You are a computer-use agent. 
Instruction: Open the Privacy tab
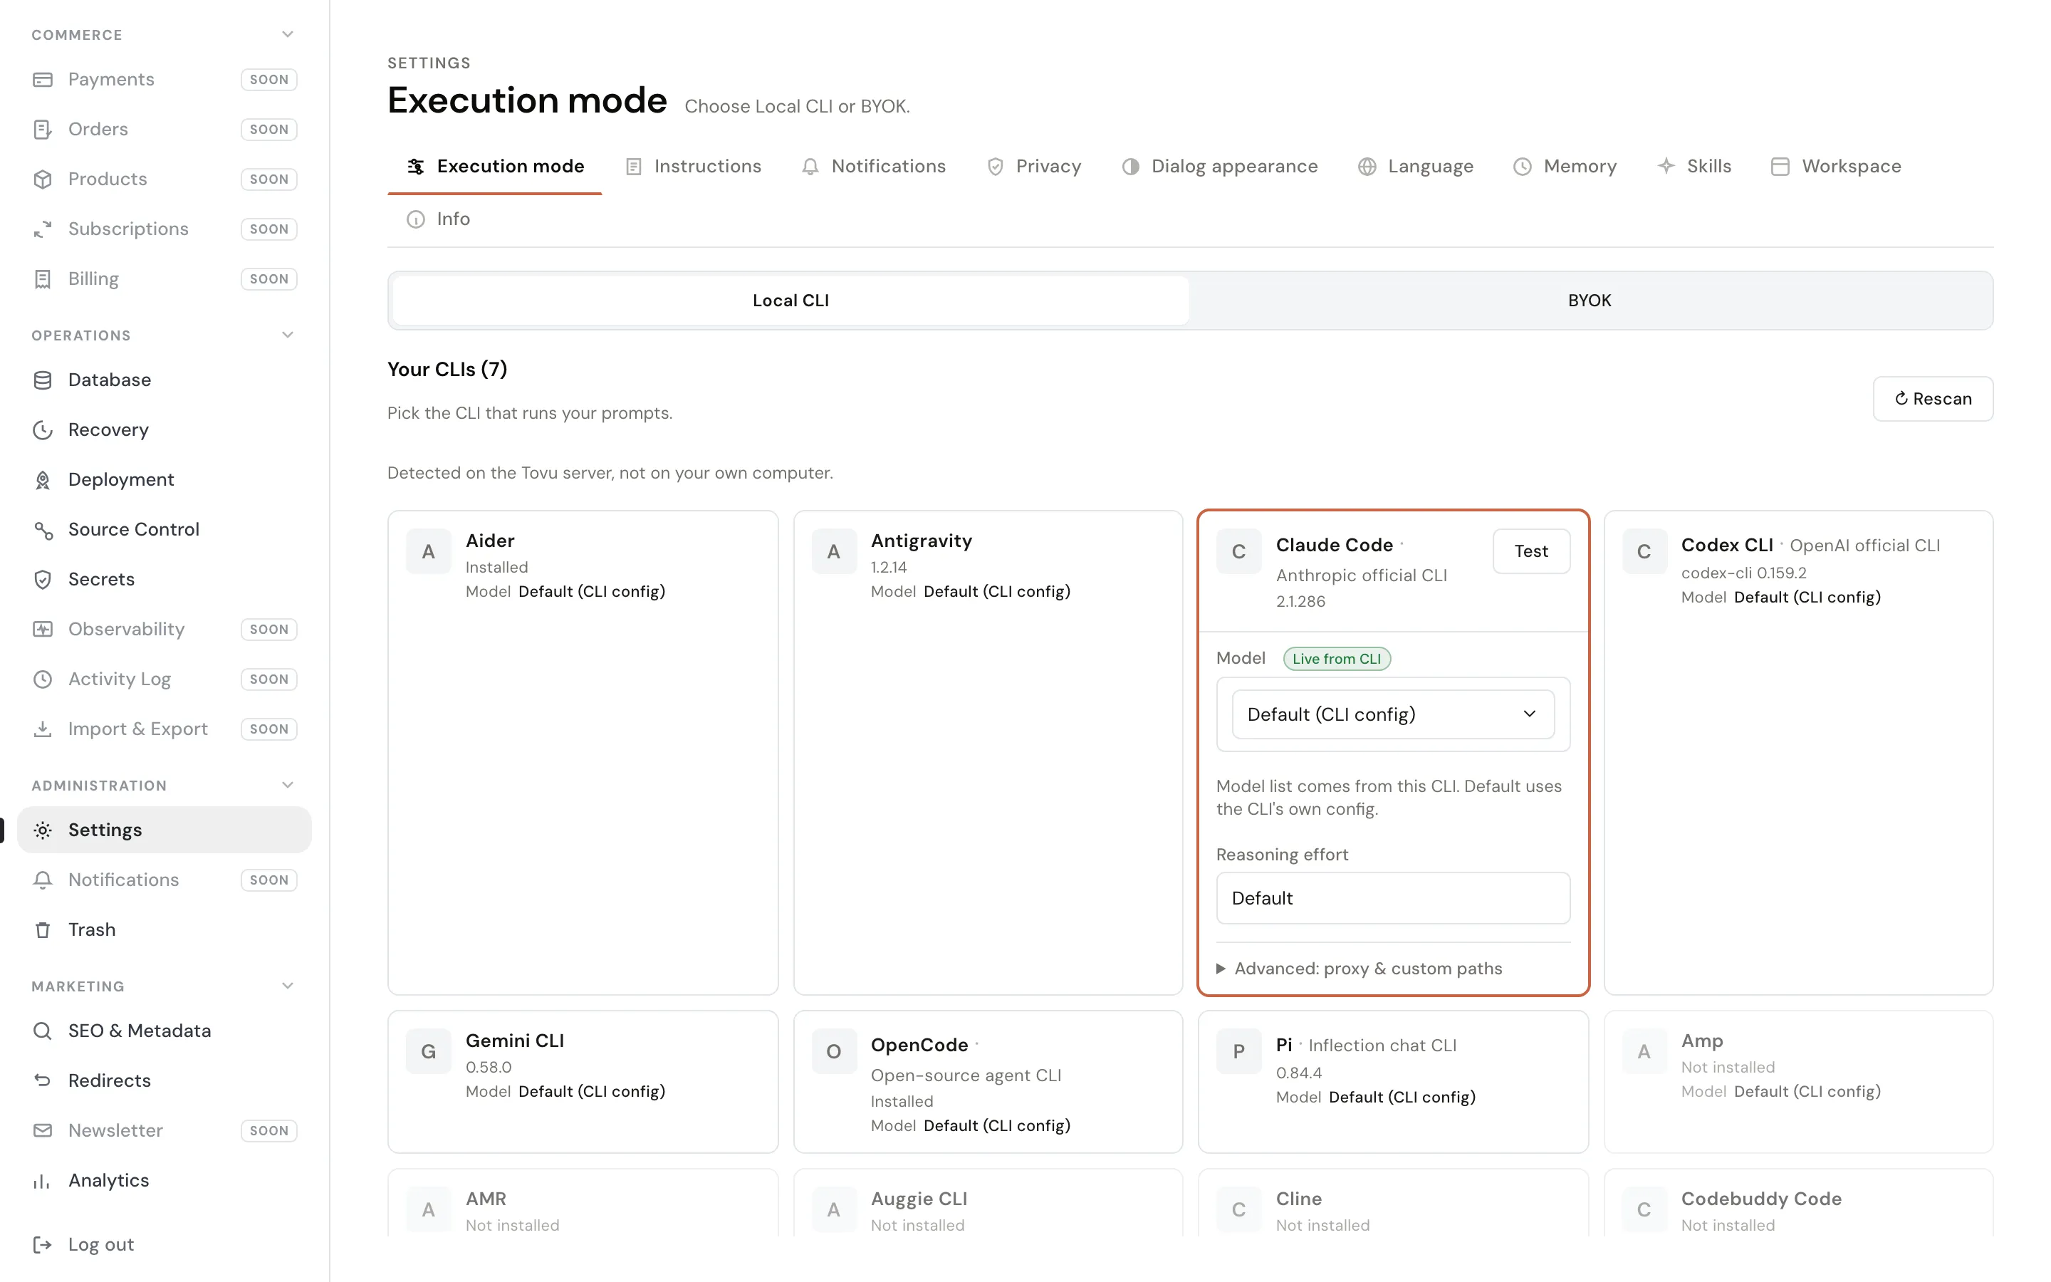1034,167
